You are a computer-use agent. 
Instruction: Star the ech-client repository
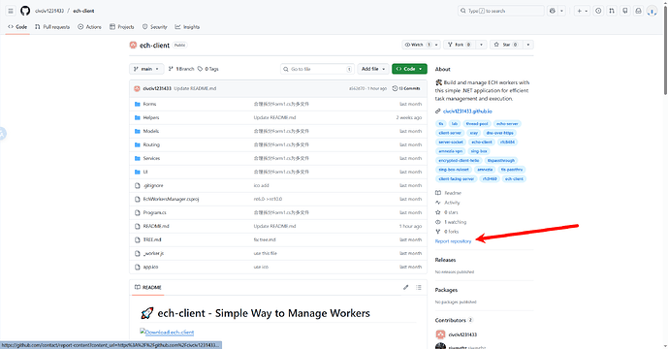tap(506, 45)
